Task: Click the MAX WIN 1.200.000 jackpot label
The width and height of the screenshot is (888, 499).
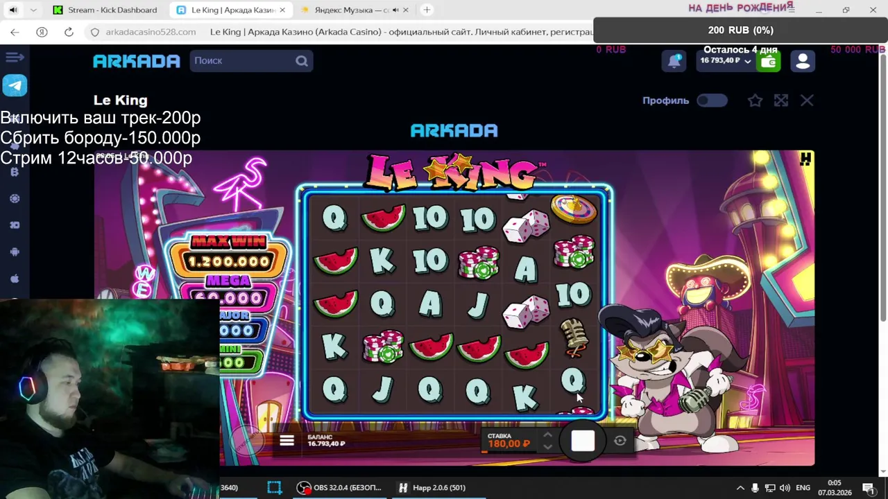Action: coord(229,254)
